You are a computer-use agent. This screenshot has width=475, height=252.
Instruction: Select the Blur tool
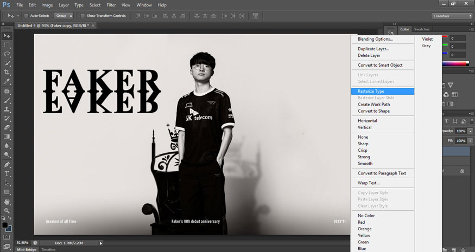click(7, 146)
